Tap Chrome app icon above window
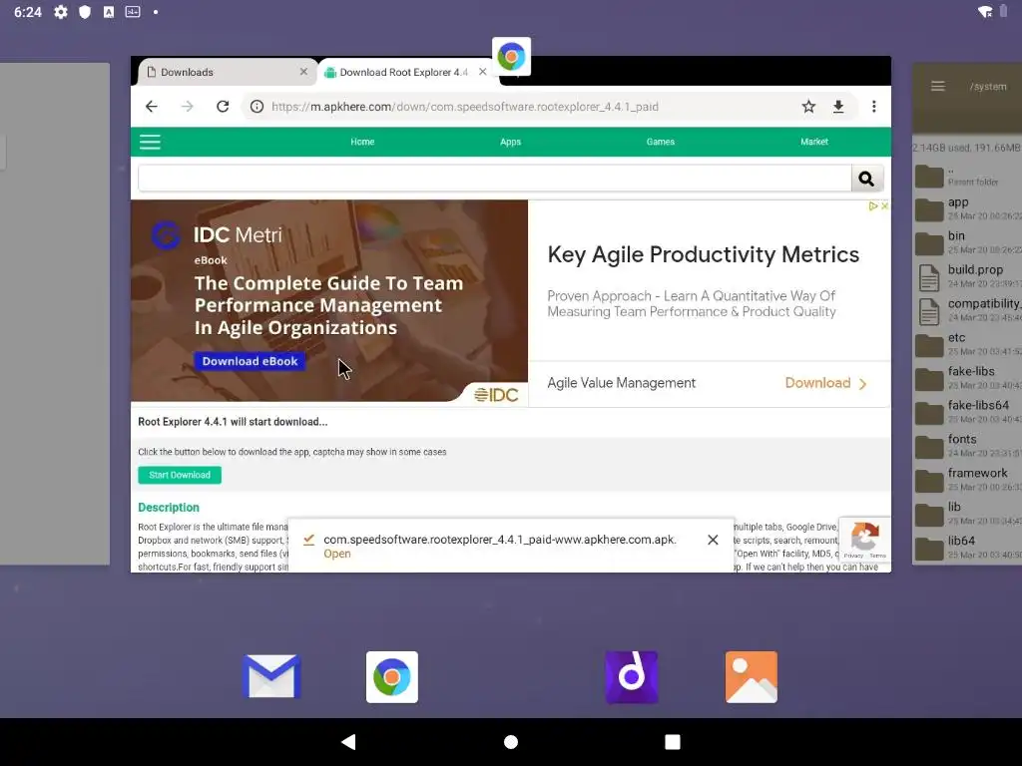1022x766 pixels. 512,57
